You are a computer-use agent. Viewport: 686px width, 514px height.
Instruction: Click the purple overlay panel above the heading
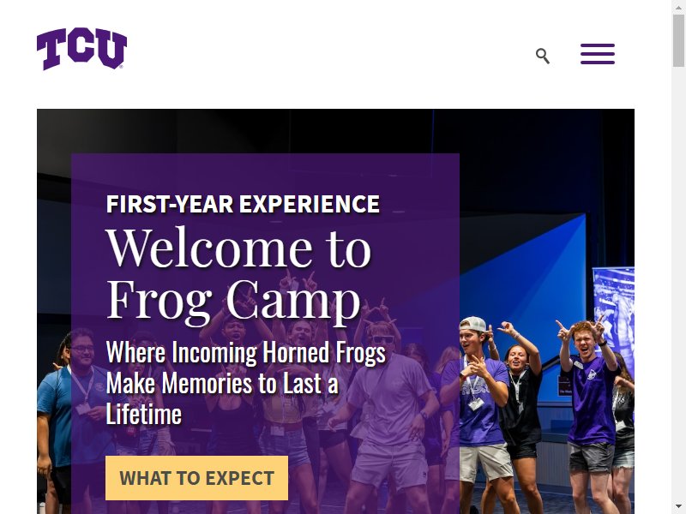click(265, 173)
